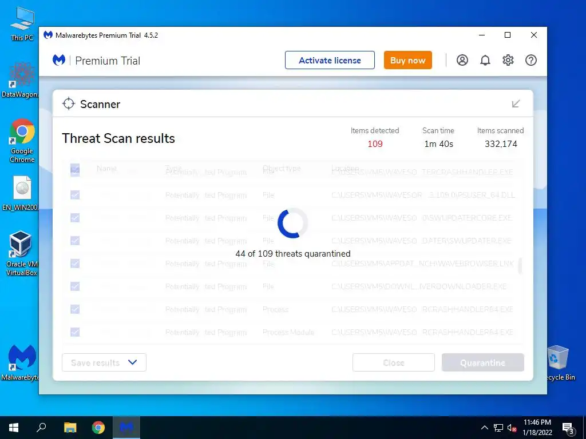The image size is (586, 439).
Task: Open Oracle VM VirtualBox desktop shortcut
Action: point(21,253)
